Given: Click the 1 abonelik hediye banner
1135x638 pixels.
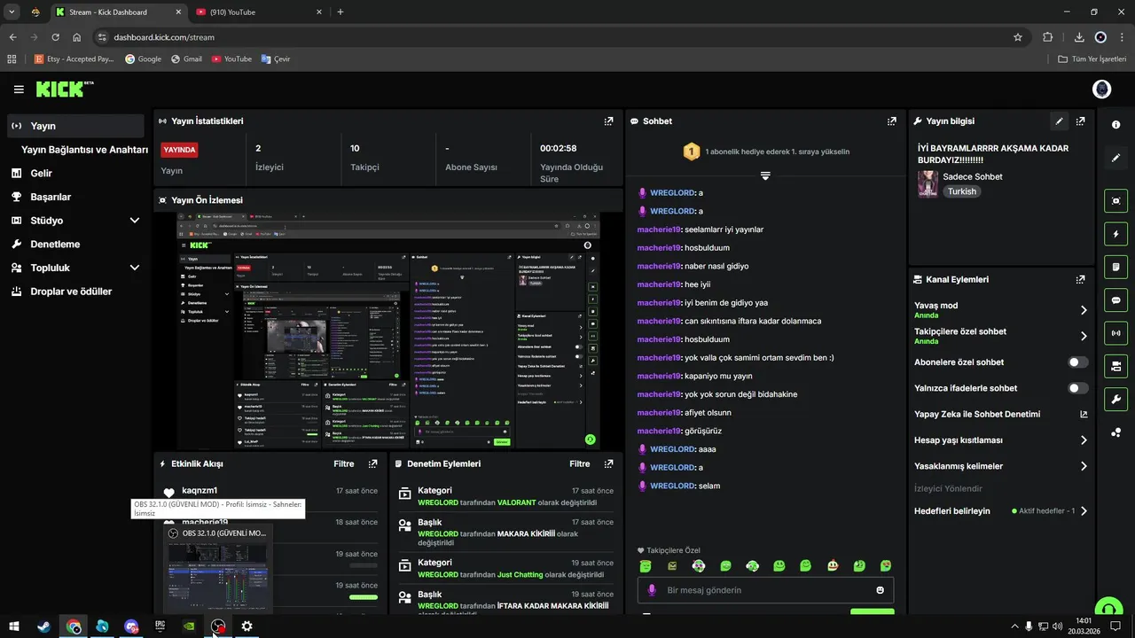Looking at the screenshot, I should pyautogui.click(x=766, y=152).
